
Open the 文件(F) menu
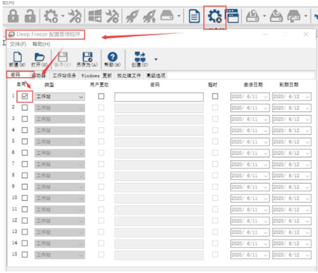(18, 44)
